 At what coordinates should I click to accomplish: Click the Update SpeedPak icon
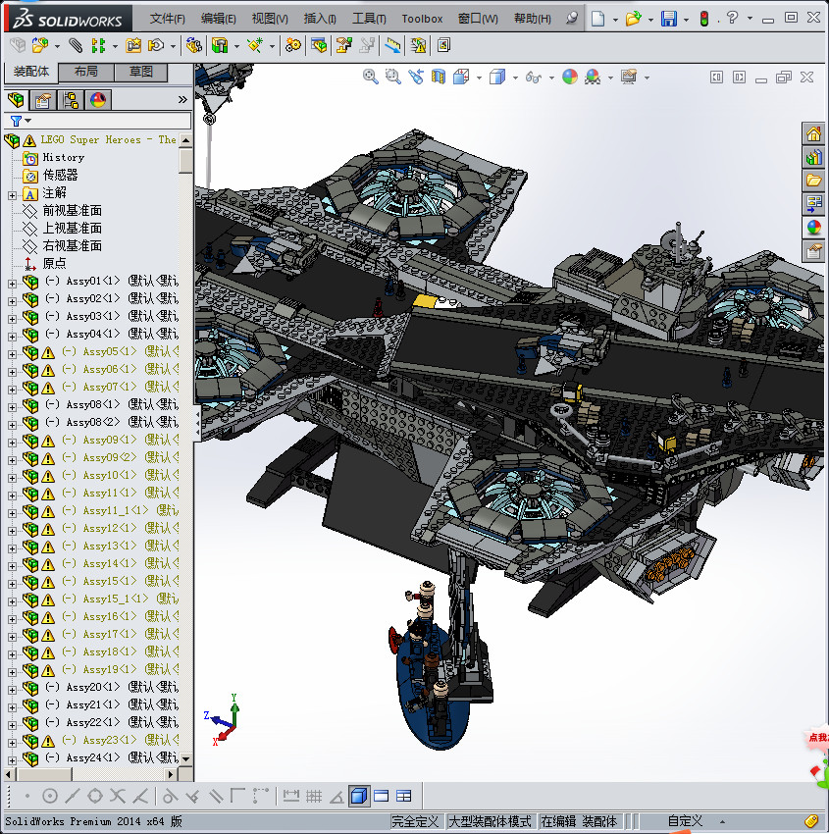click(419, 46)
